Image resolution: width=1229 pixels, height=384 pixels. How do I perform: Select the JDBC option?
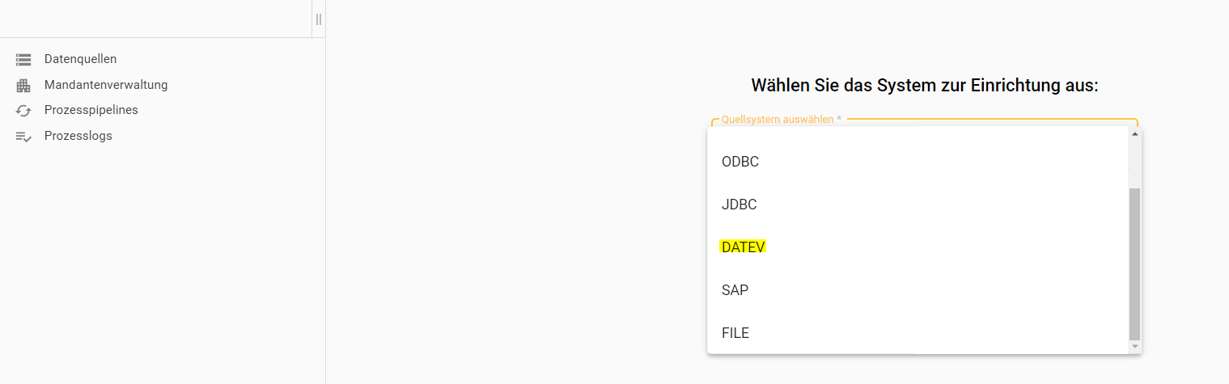click(740, 205)
